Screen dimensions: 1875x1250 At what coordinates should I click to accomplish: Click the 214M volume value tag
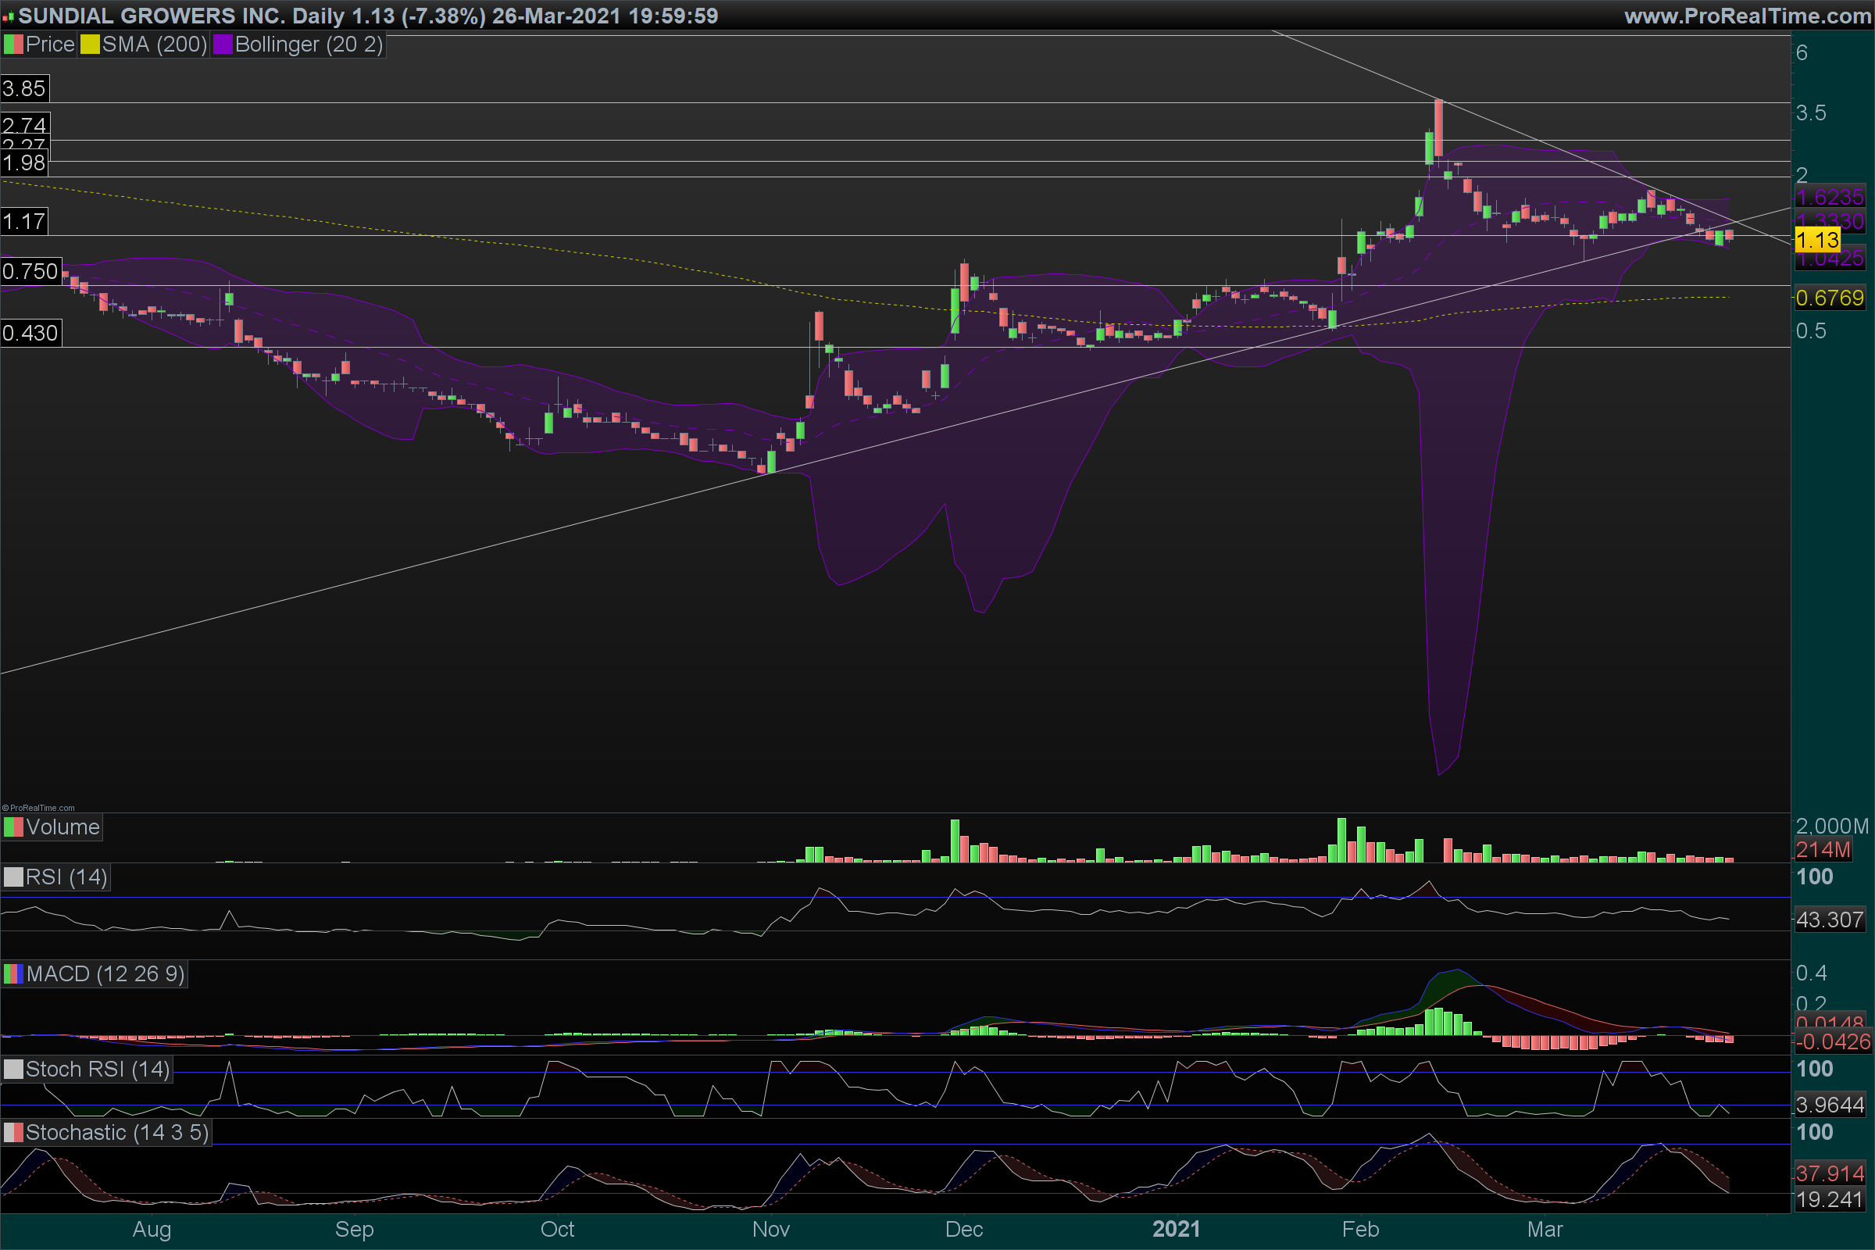pos(1823,850)
